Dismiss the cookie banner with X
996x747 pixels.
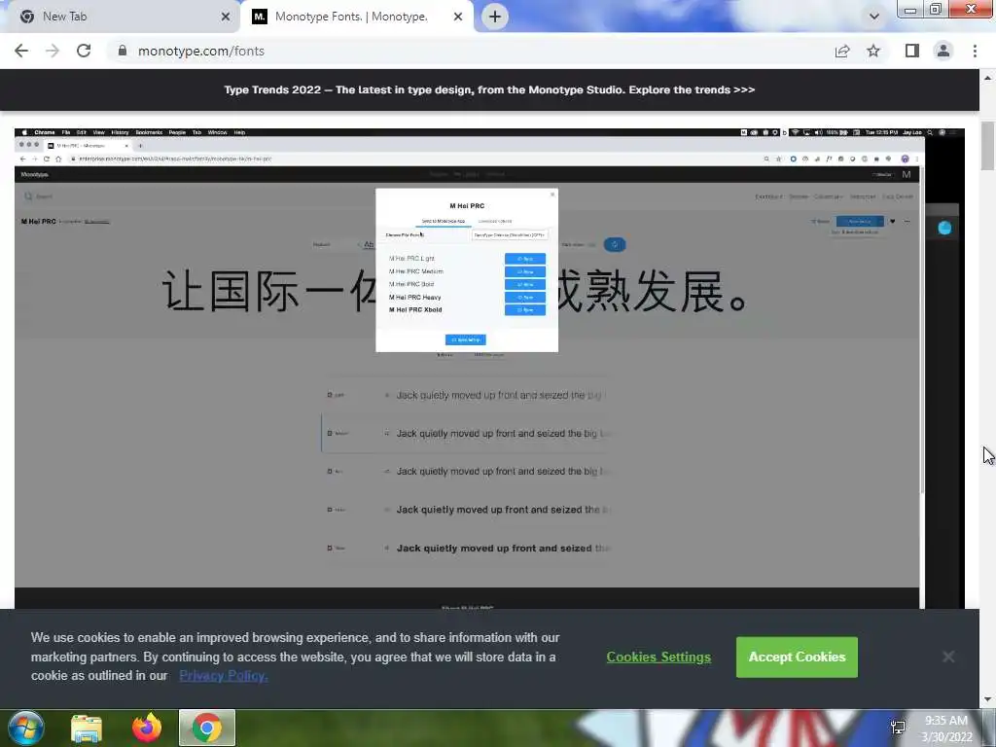[x=948, y=657]
